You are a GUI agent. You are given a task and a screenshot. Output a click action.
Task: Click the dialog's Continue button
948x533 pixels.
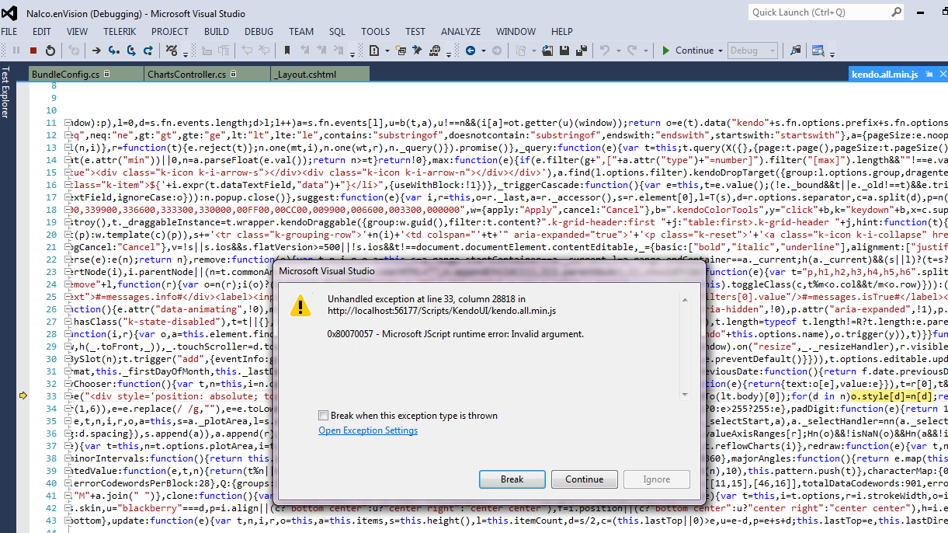tap(584, 479)
